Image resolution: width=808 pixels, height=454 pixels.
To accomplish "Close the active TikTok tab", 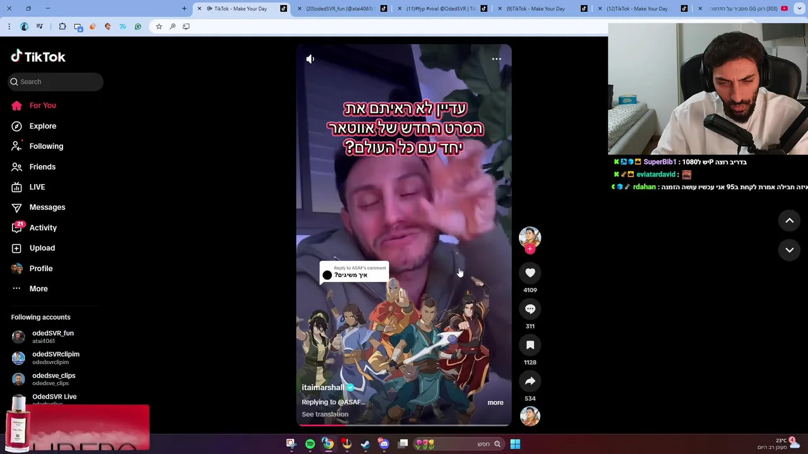I will pyautogui.click(x=200, y=9).
